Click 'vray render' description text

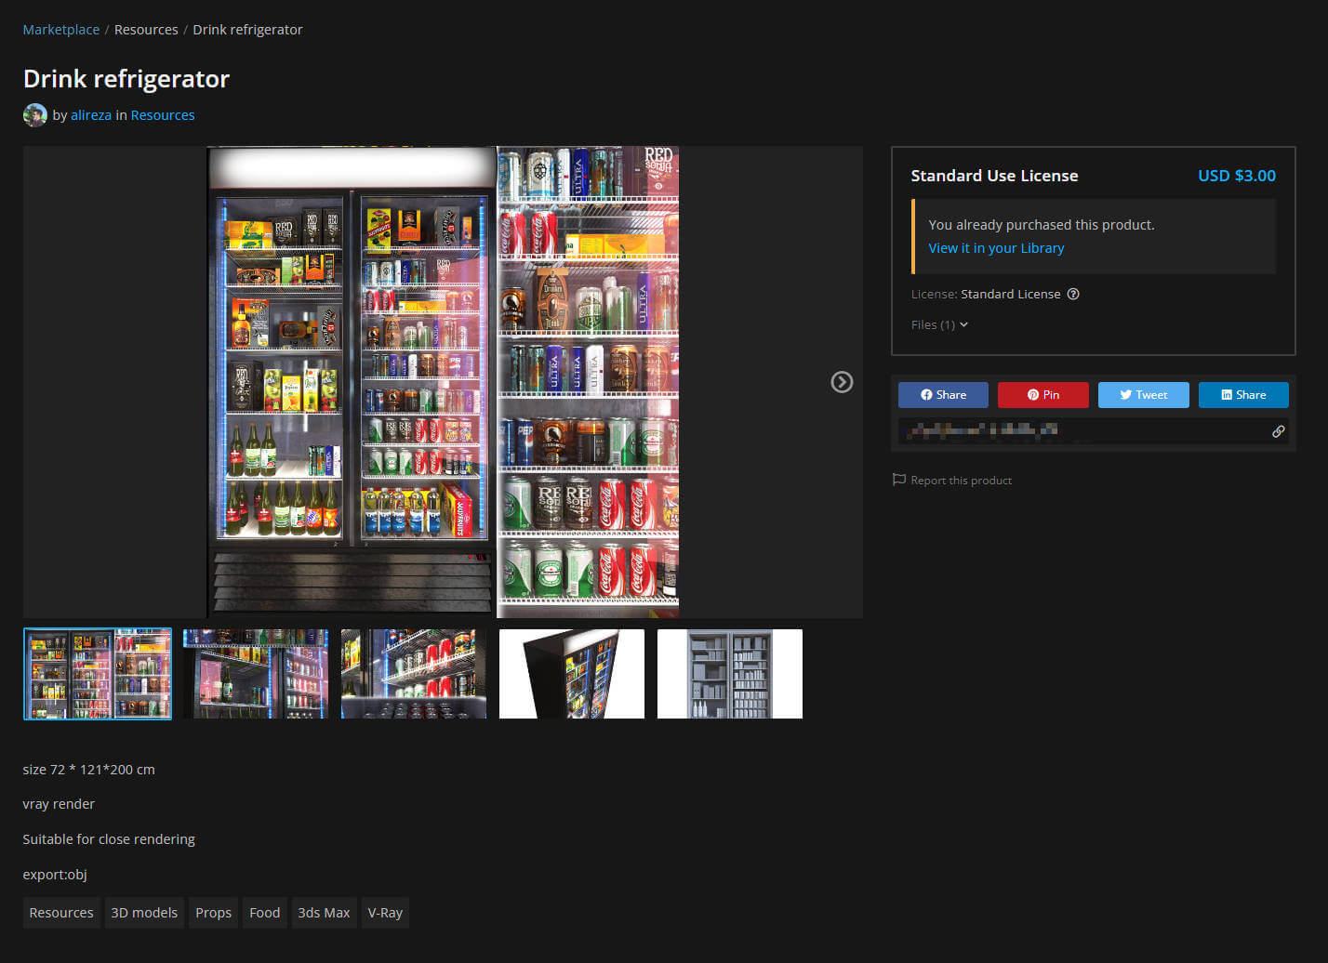tap(59, 804)
